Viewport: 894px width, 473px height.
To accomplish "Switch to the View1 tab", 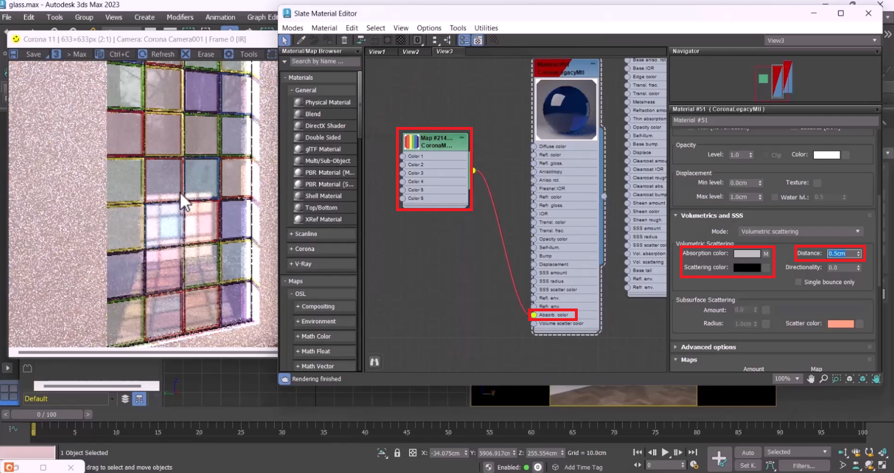I will pyautogui.click(x=377, y=52).
